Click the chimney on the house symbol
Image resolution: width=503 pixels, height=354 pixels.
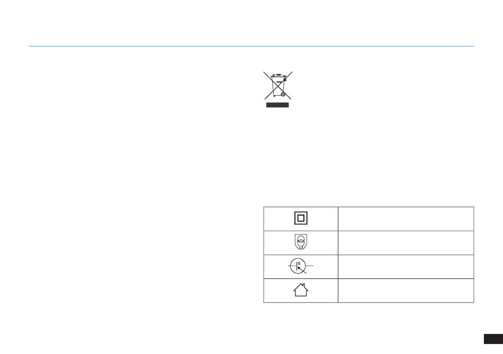click(304, 286)
